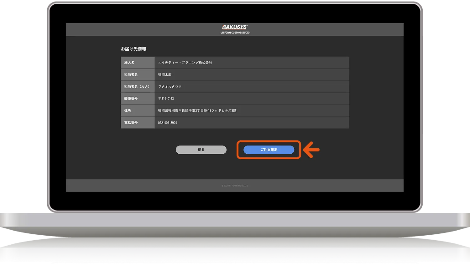This screenshot has width=470, height=266.
Task: Select the kana name フクオカタロウ
Action: coord(170,86)
